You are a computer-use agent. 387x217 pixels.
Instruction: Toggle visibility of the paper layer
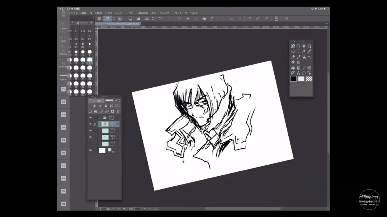pos(90,150)
